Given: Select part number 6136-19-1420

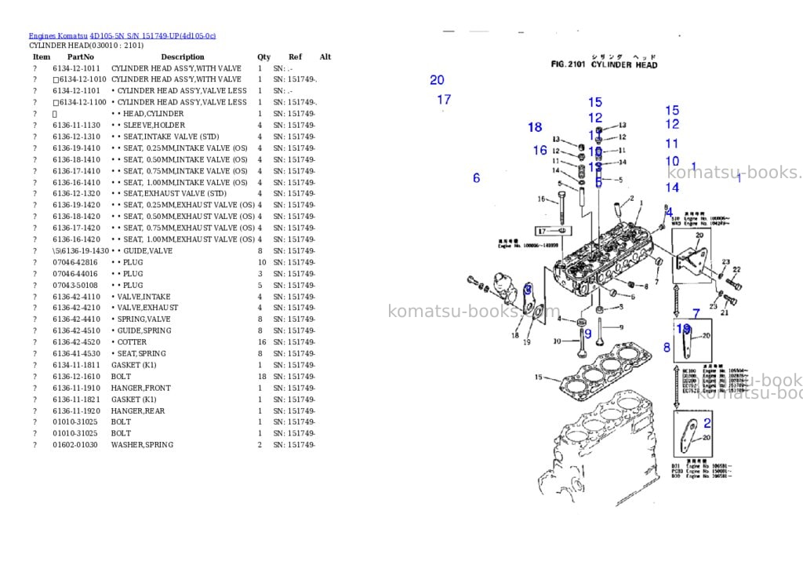Looking at the screenshot, I should click(76, 205).
